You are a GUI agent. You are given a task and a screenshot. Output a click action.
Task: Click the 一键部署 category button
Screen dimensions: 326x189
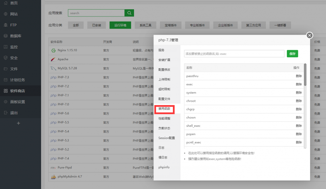tap(280, 25)
